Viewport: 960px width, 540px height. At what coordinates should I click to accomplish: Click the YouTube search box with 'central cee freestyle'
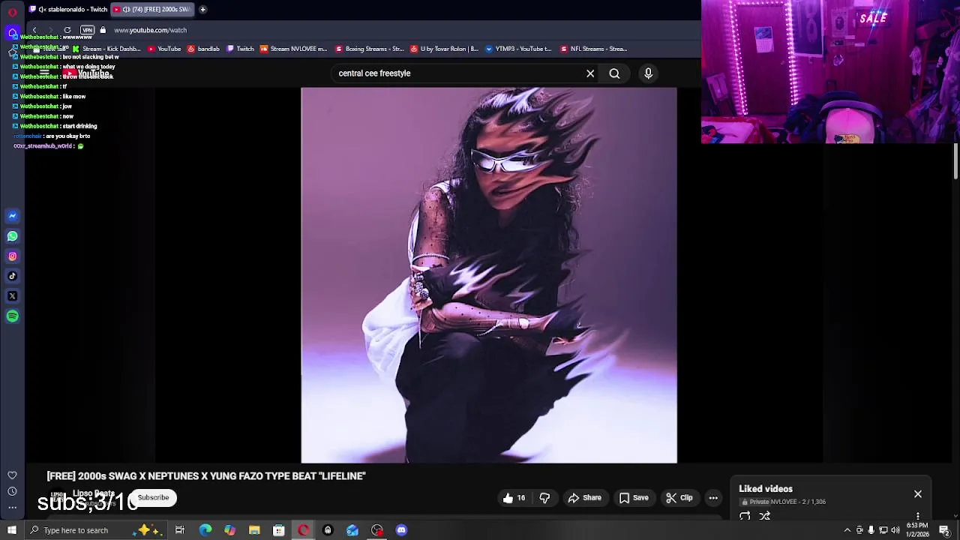click(x=457, y=73)
